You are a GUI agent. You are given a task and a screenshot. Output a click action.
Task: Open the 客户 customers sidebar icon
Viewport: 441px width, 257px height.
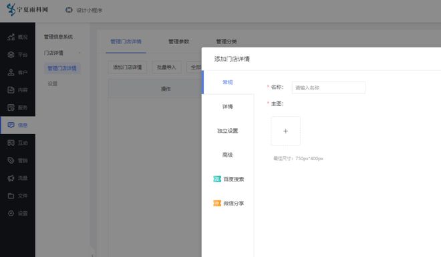[x=11, y=73]
